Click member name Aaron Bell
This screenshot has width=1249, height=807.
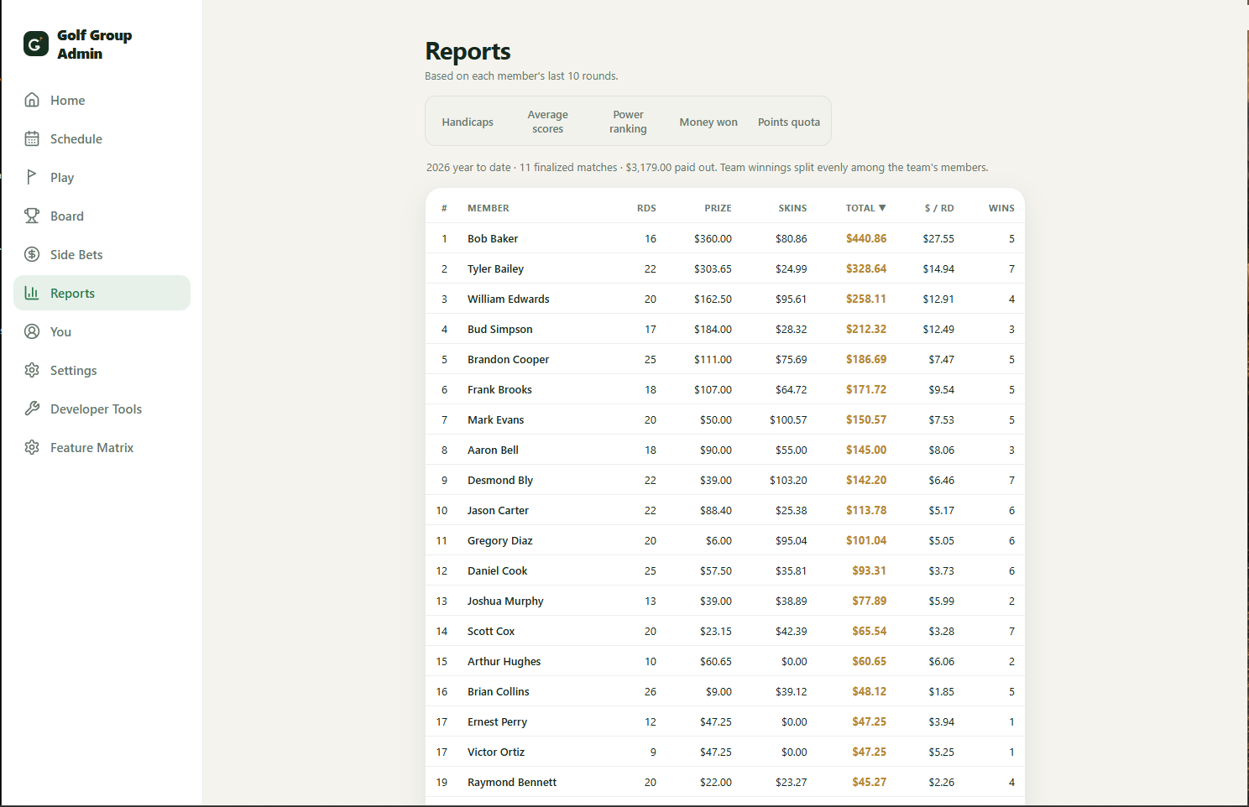(493, 450)
